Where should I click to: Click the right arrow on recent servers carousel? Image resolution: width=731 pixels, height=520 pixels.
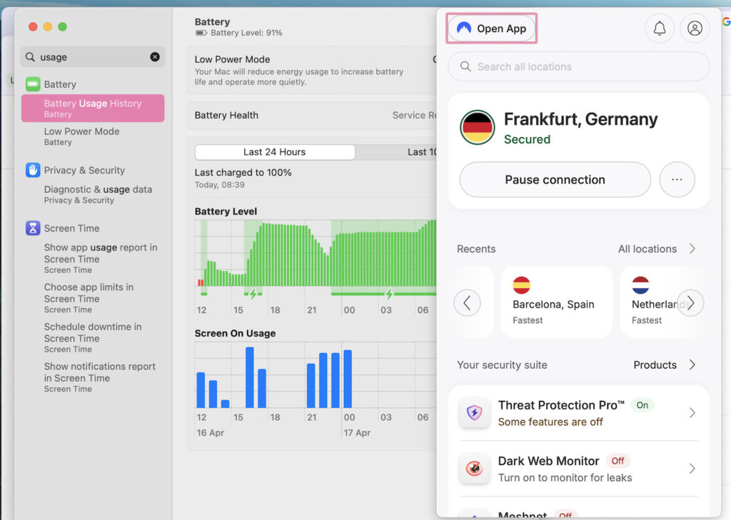(x=690, y=302)
